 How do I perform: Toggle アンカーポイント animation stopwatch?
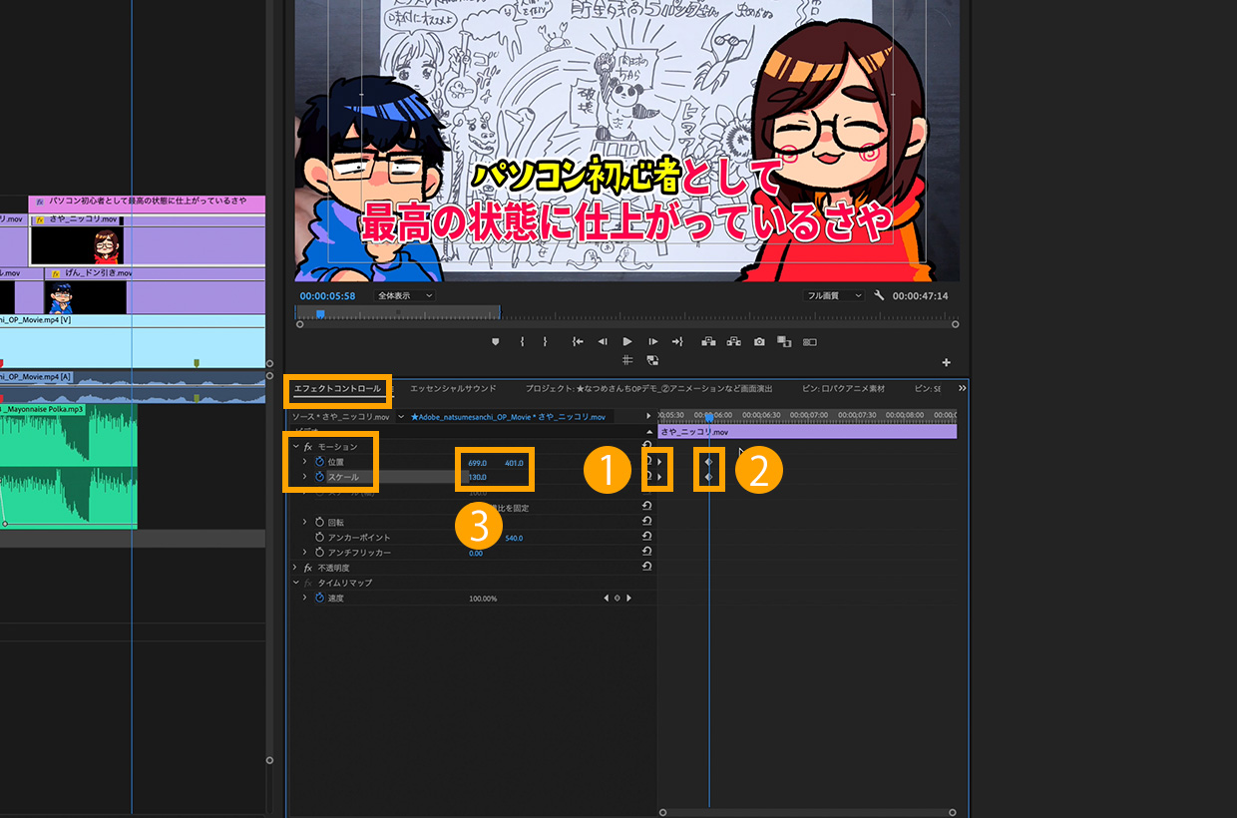pyautogui.click(x=320, y=537)
